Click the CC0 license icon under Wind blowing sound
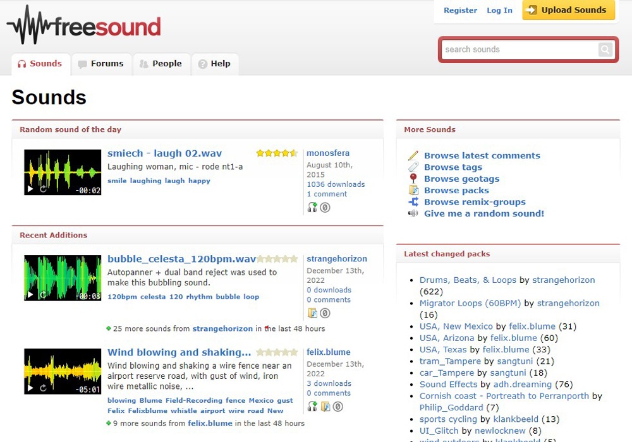This screenshot has width=632, height=442. 338,407
